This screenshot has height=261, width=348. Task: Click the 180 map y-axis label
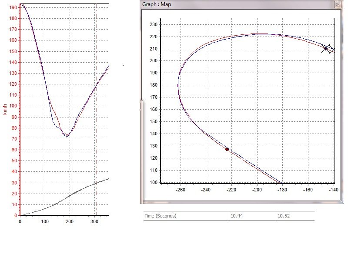pos(154,85)
